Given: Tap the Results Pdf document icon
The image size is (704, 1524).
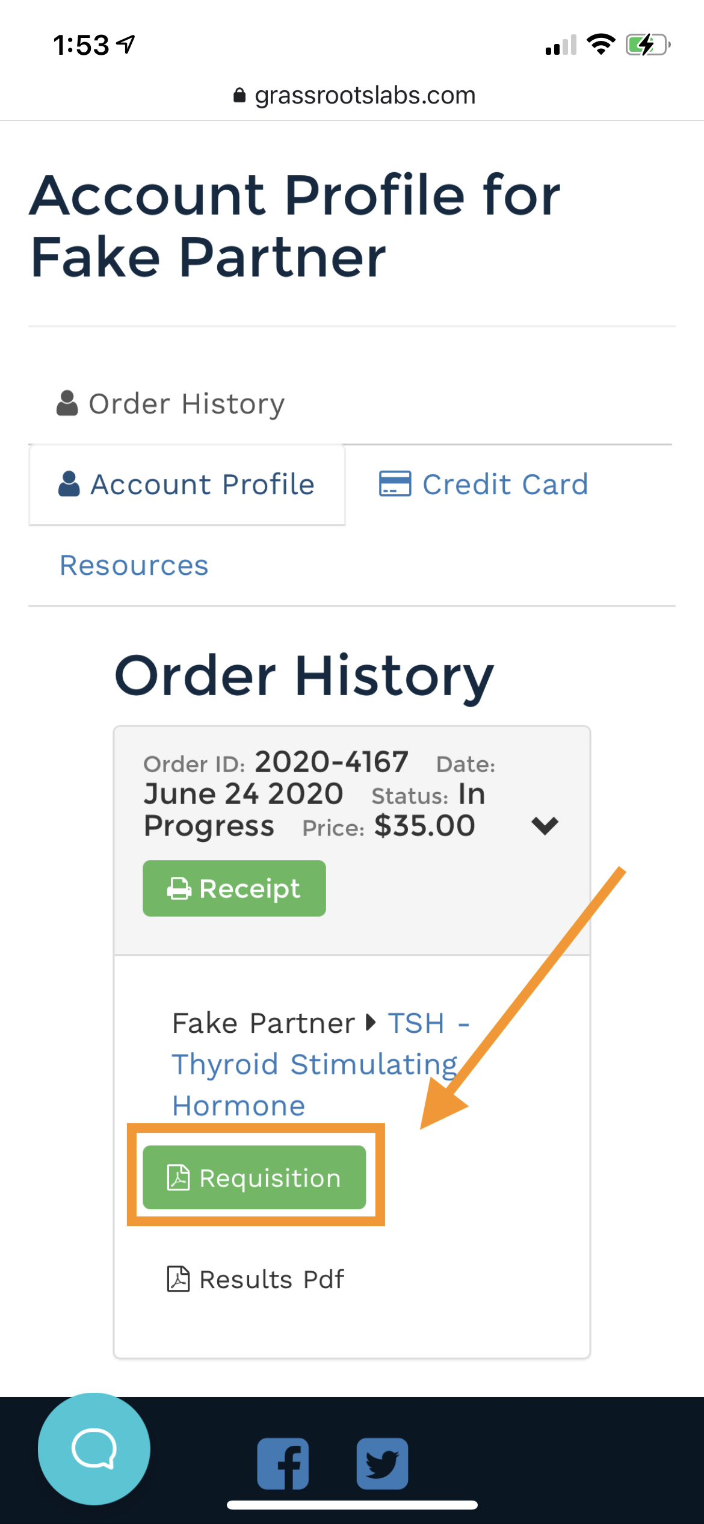Looking at the screenshot, I should 178,1279.
